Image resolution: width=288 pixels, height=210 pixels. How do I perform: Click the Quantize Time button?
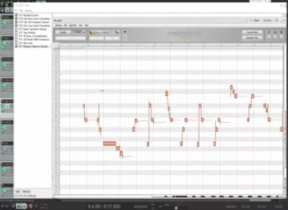pyautogui.click(x=252, y=38)
